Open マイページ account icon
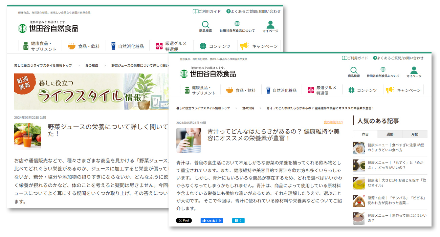The width and height of the screenshot is (440, 237). 414,69
